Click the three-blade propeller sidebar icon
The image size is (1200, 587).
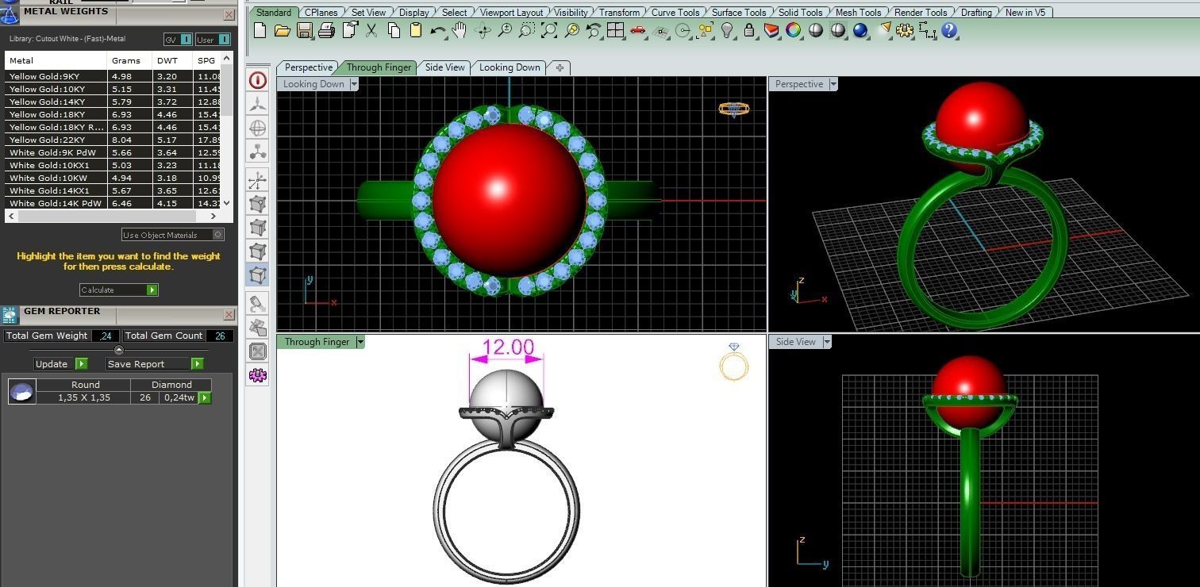tap(257, 104)
